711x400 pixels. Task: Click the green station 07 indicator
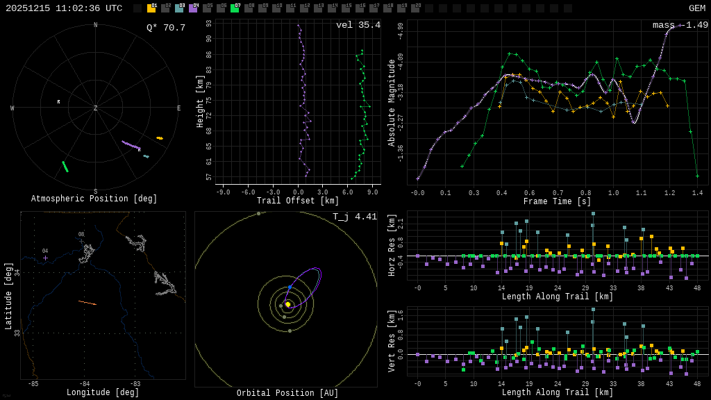(235, 8)
